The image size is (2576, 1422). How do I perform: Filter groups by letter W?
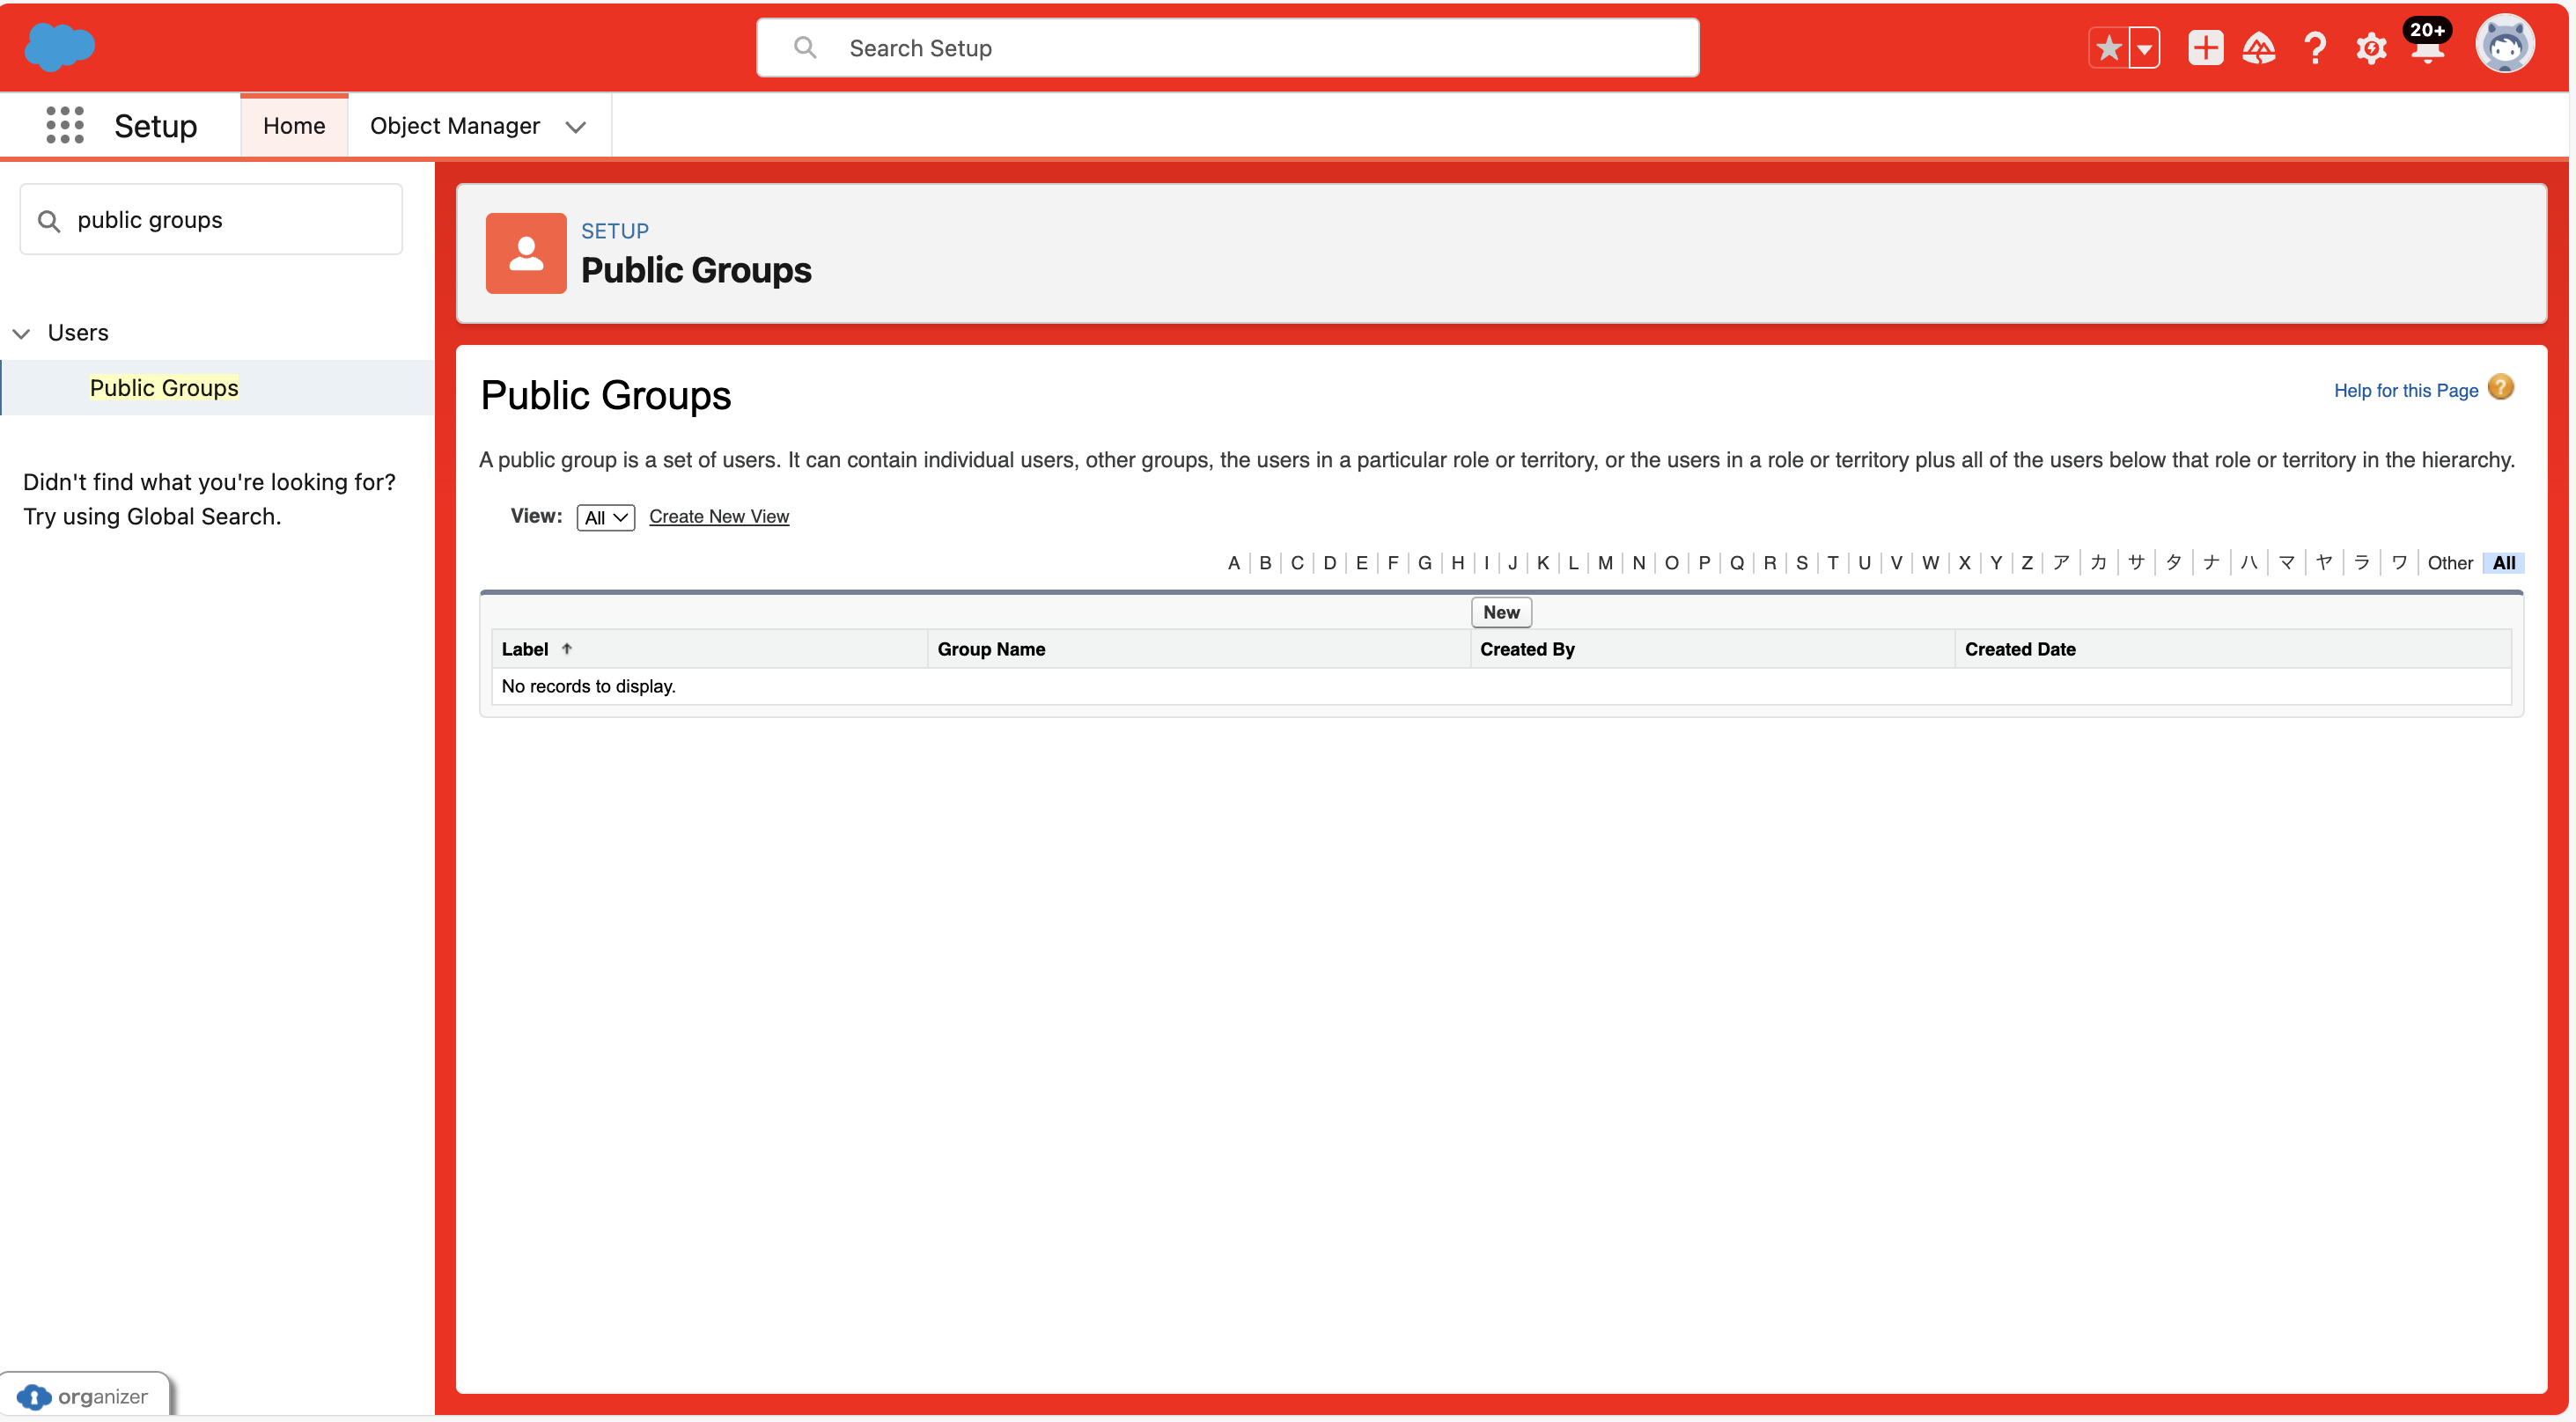pyautogui.click(x=1930, y=562)
